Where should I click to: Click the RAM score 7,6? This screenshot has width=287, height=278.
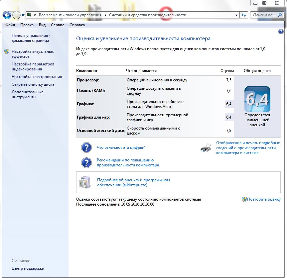(x=229, y=91)
